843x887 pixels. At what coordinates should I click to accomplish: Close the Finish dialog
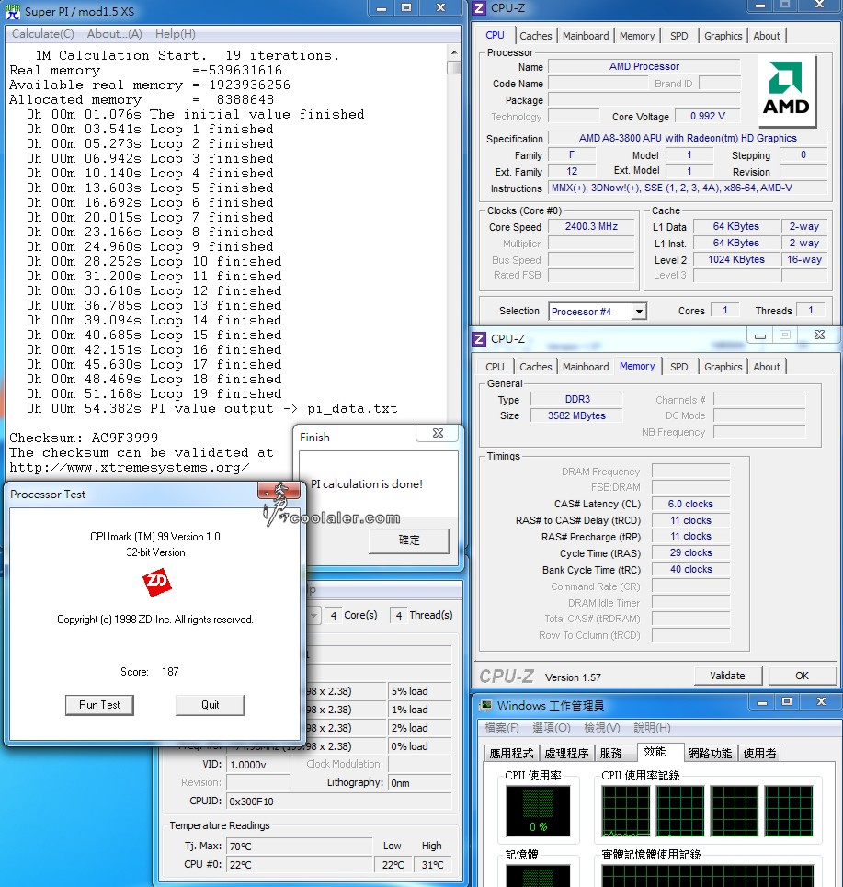pos(438,433)
